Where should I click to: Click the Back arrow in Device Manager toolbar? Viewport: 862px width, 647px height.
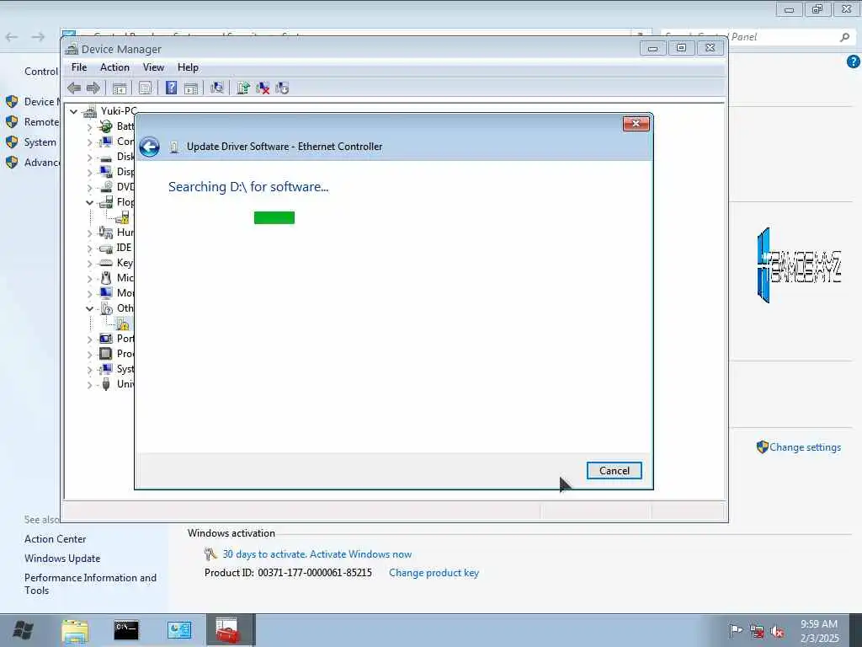pos(74,88)
